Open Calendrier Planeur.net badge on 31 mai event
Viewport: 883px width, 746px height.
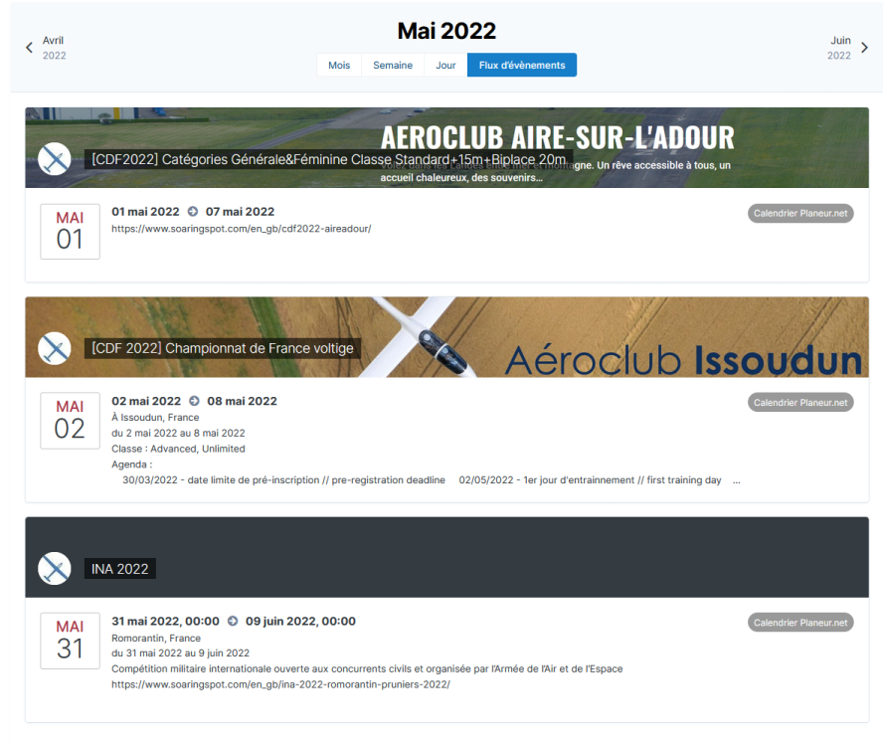click(x=800, y=623)
